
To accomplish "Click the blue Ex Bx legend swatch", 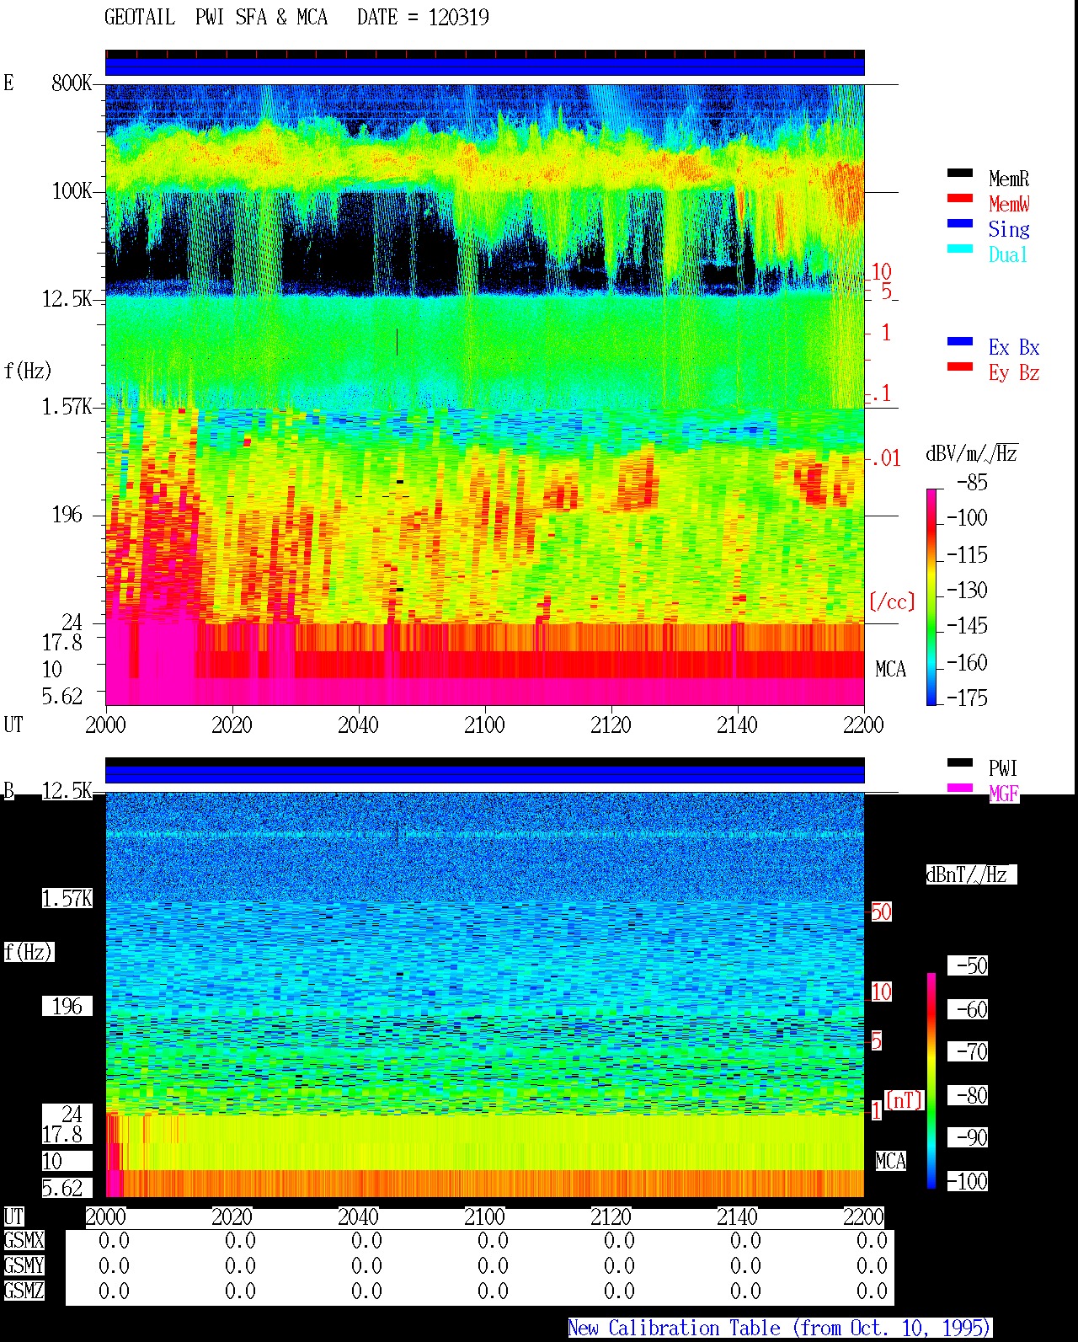I will [960, 341].
